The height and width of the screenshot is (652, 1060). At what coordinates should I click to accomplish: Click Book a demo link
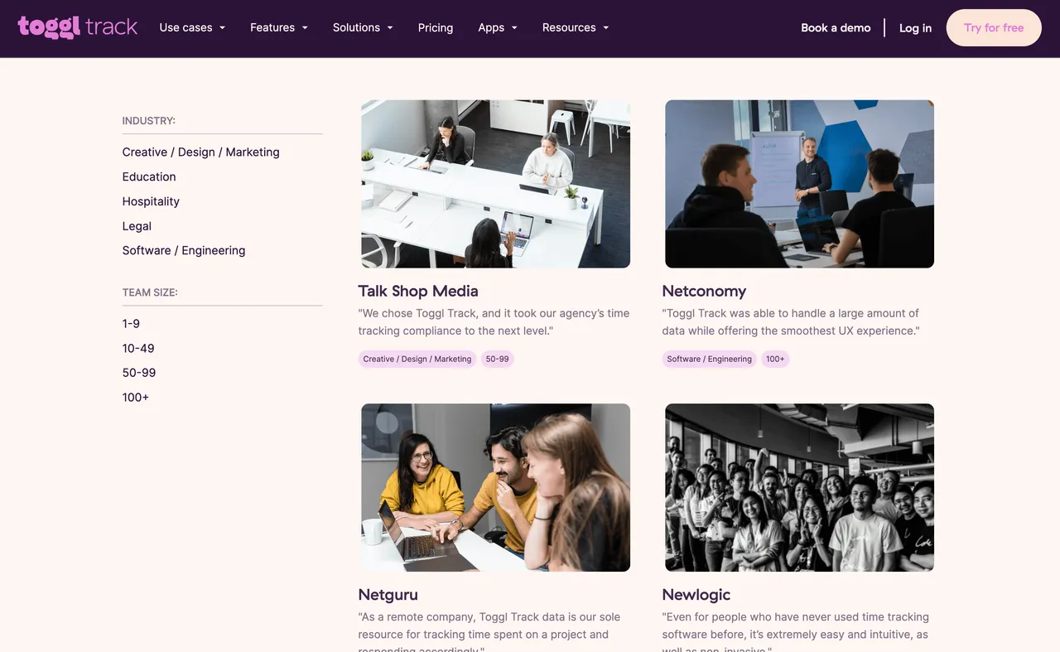pyautogui.click(x=836, y=27)
